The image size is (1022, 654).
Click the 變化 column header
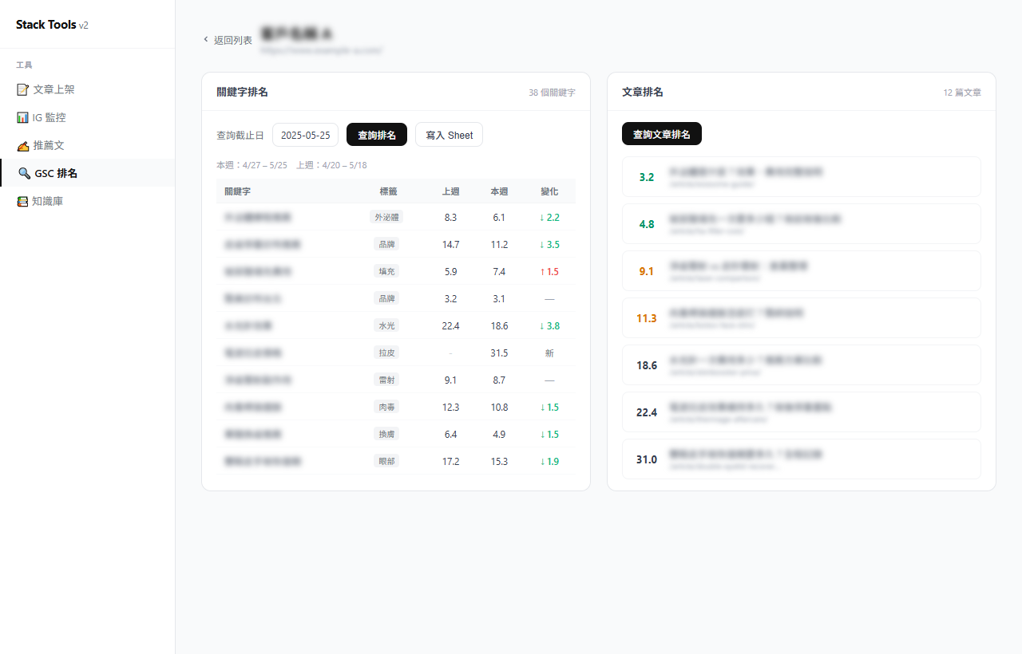tap(549, 191)
